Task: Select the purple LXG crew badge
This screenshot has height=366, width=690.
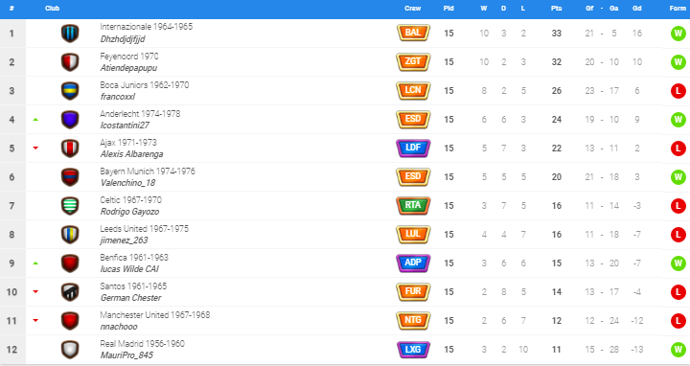Action: pyautogui.click(x=413, y=350)
